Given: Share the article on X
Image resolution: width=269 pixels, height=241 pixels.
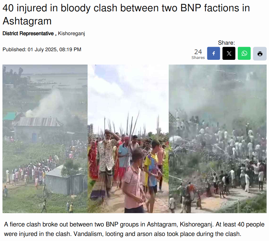Looking at the screenshot, I should 229,53.
